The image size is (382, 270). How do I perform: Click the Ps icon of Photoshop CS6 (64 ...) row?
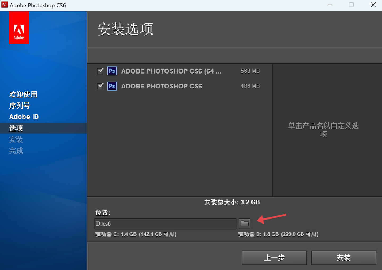(112, 71)
